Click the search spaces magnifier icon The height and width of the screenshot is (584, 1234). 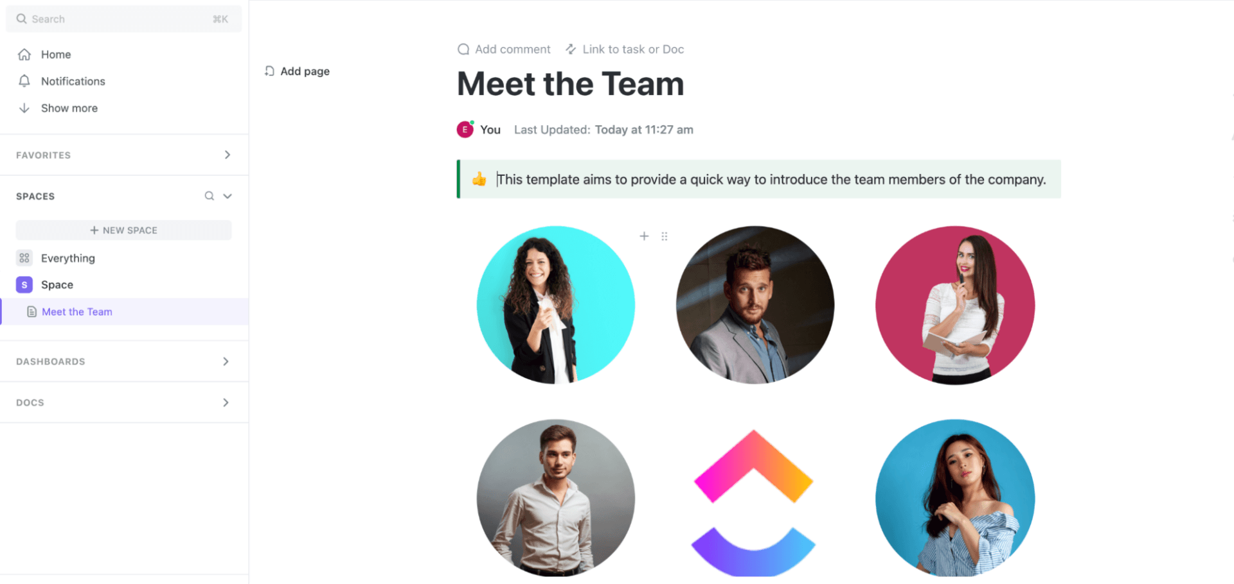pos(209,196)
